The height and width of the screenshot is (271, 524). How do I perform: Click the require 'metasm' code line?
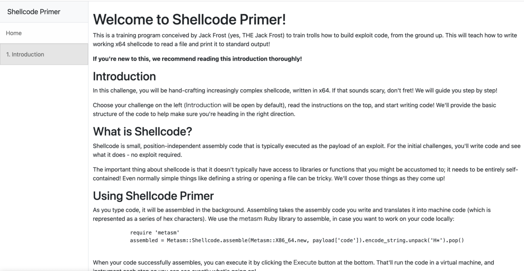pyautogui.click(x=155, y=233)
